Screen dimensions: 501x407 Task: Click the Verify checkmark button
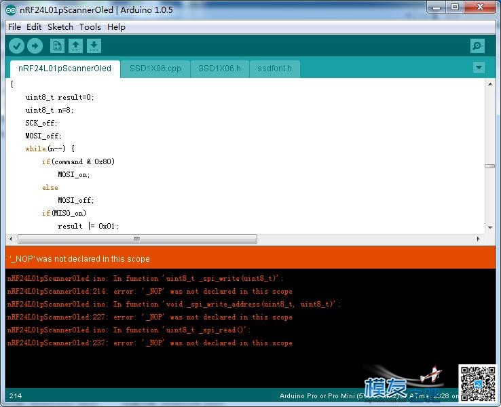point(16,46)
